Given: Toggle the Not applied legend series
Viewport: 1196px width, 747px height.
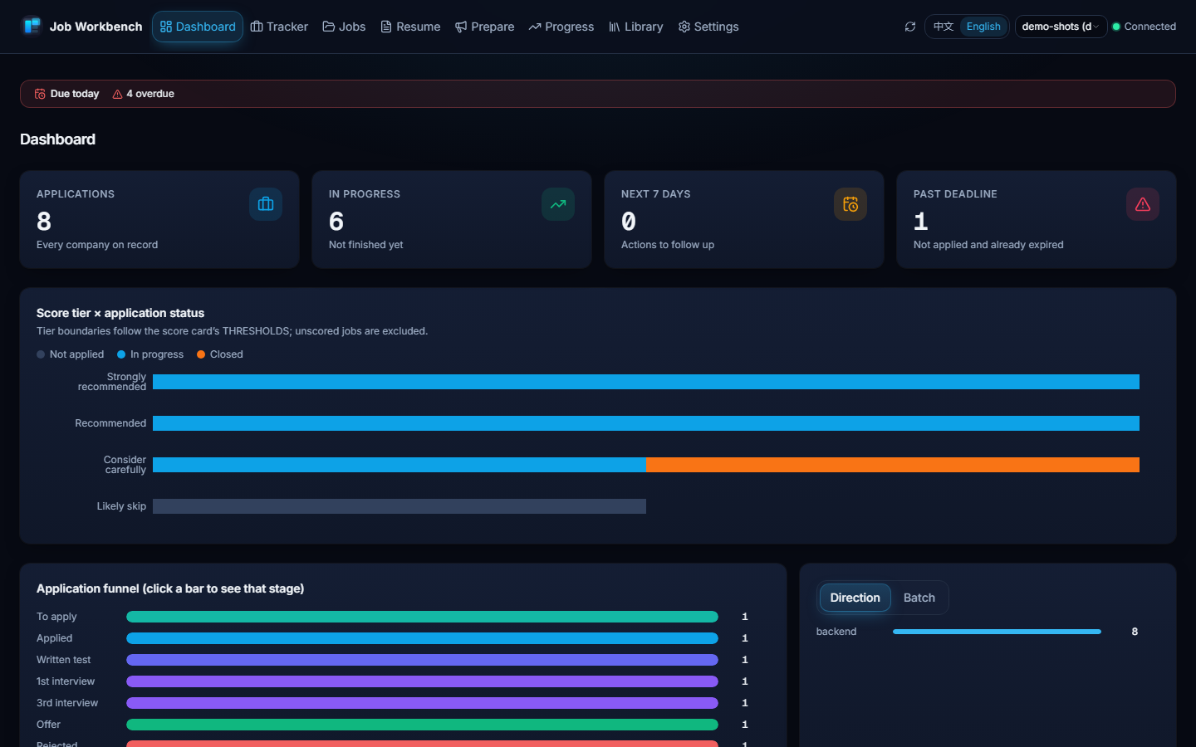Looking at the screenshot, I should point(71,354).
